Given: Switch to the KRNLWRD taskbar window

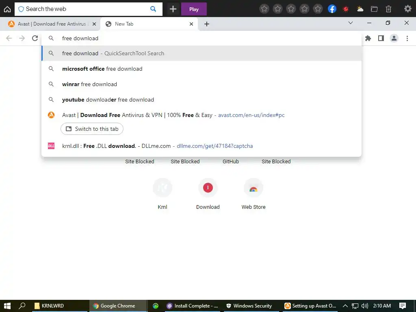Looking at the screenshot, I should pos(60,306).
